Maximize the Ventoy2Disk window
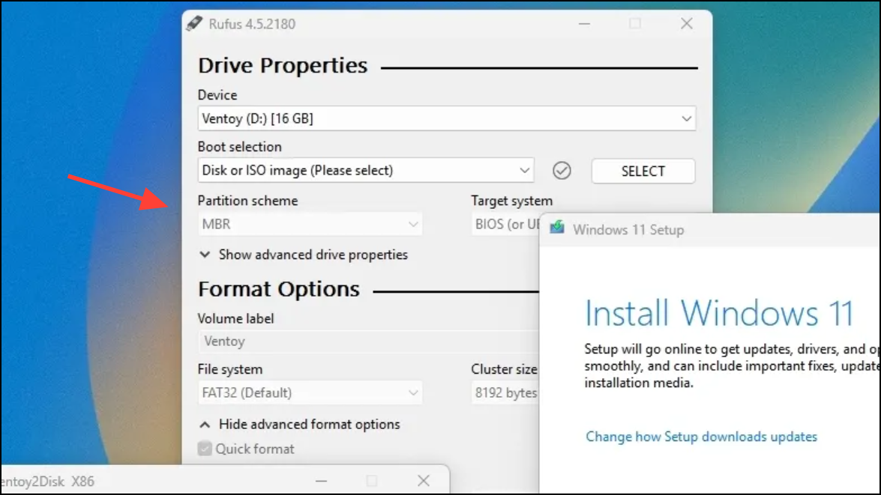This screenshot has height=495, width=881. [x=371, y=481]
